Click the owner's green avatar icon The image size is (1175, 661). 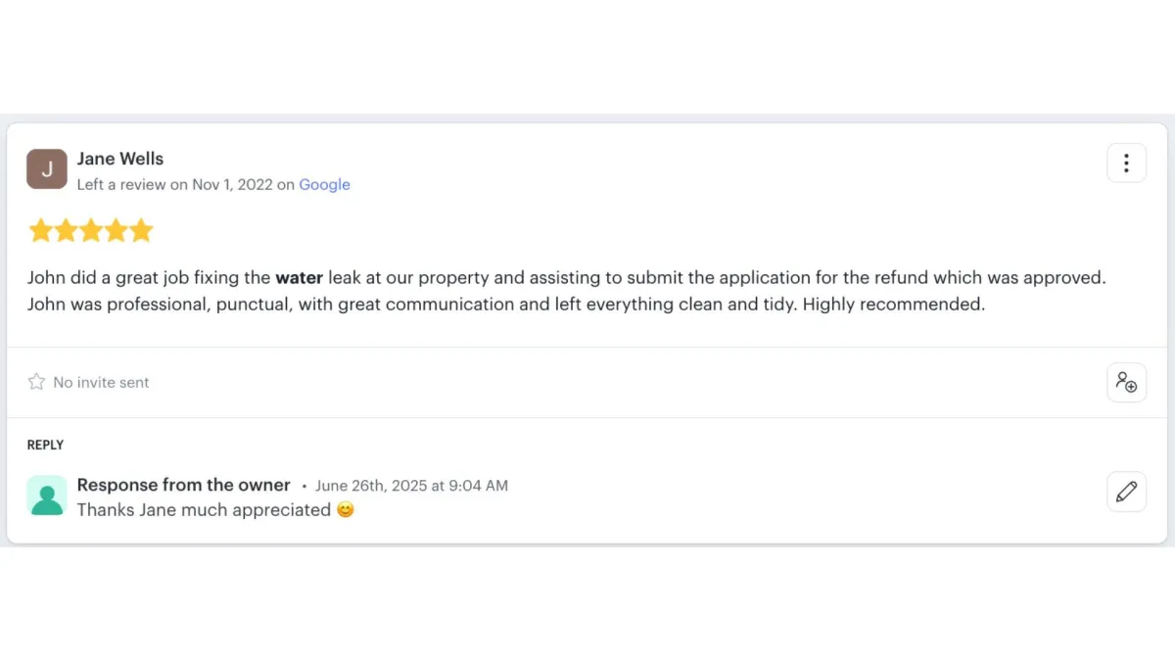47,496
